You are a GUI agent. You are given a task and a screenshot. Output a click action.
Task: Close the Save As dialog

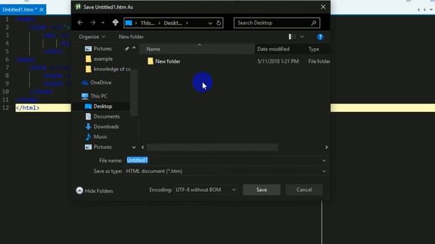tap(324, 7)
